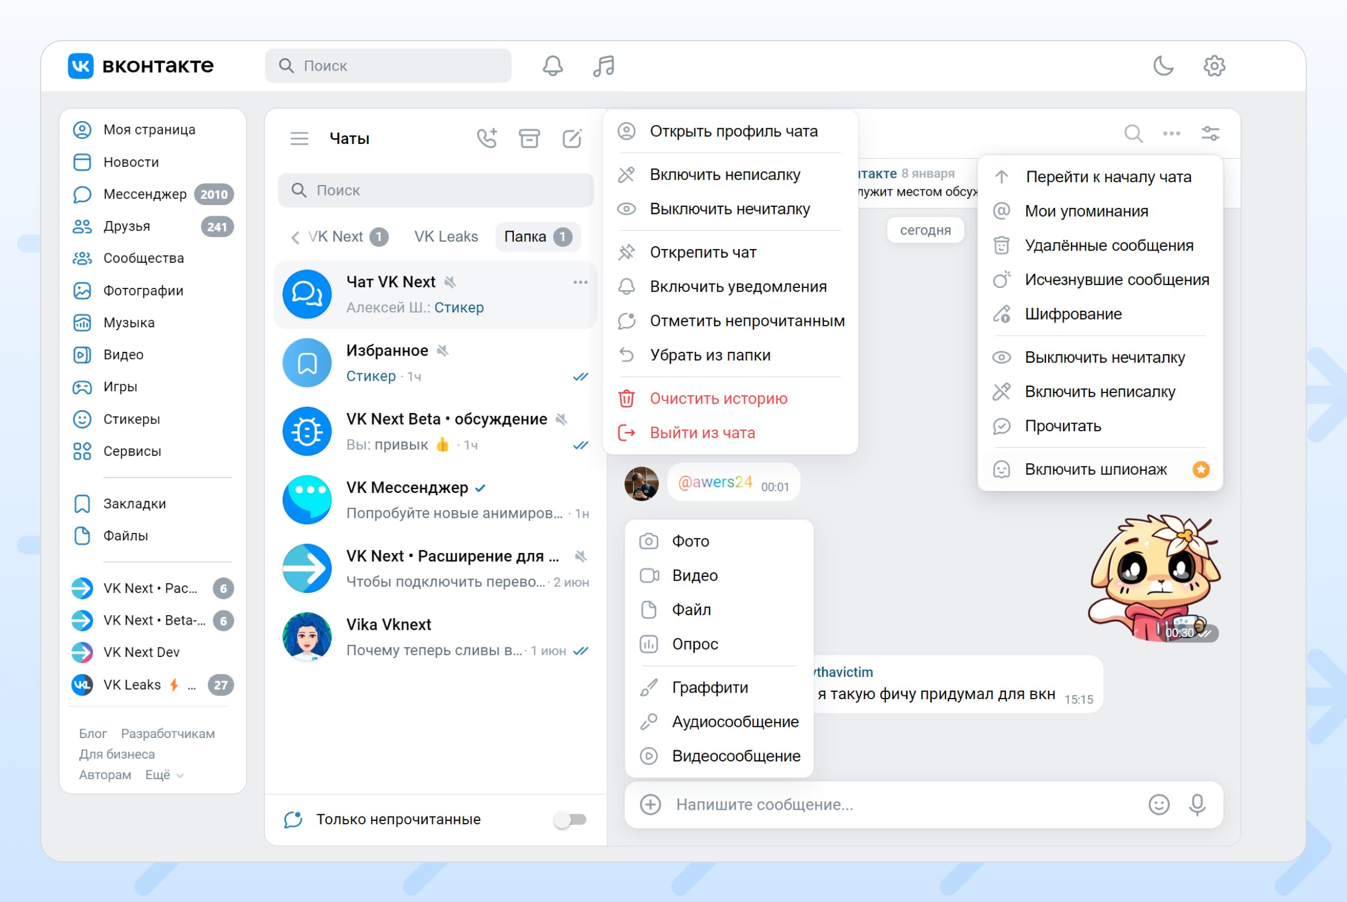This screenshot has width=1347, height=902.
Task: Open the sliders settings icon in the chat header
Action: coord(1210,133)
